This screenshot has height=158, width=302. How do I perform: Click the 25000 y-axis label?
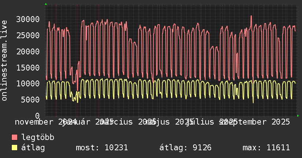[x=28, y=36]
